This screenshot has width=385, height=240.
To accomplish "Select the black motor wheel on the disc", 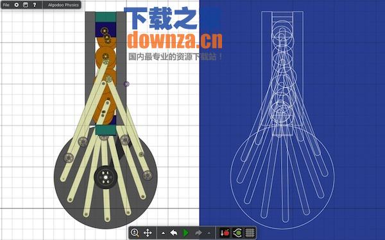I will tap(106, 177).
